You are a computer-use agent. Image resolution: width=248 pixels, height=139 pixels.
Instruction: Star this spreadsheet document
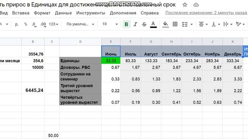185,5
